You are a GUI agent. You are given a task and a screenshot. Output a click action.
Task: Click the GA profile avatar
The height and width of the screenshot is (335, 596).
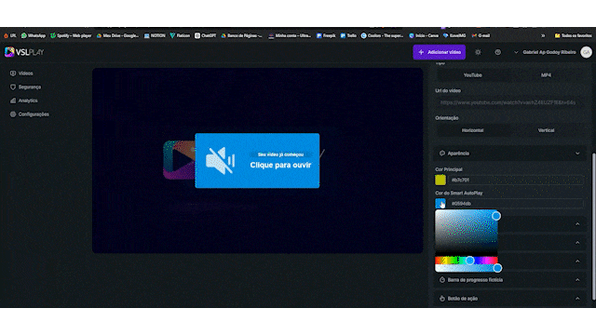coord(586,52)
